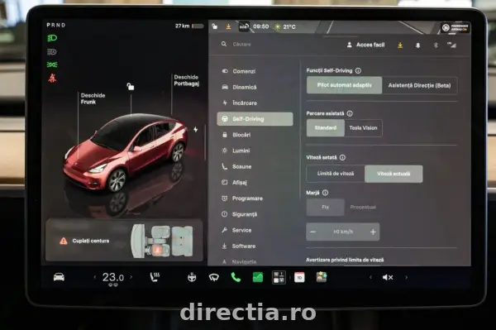This screenshot has width=496, height=330.
Task: Tap the LTE signal strength icon
Action: (x=451, y=45)
